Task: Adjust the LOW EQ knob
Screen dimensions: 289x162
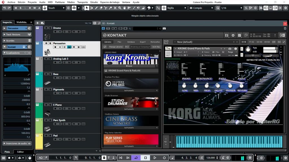Action: coord(184,86)
